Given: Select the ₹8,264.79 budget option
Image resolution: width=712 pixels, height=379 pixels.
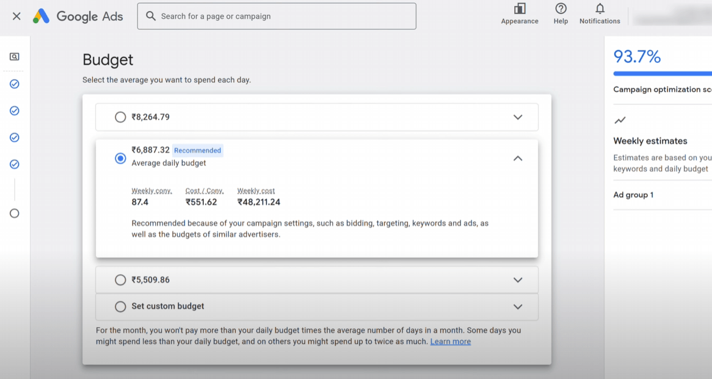Looking at the screenshot, I should pos(120,117).
